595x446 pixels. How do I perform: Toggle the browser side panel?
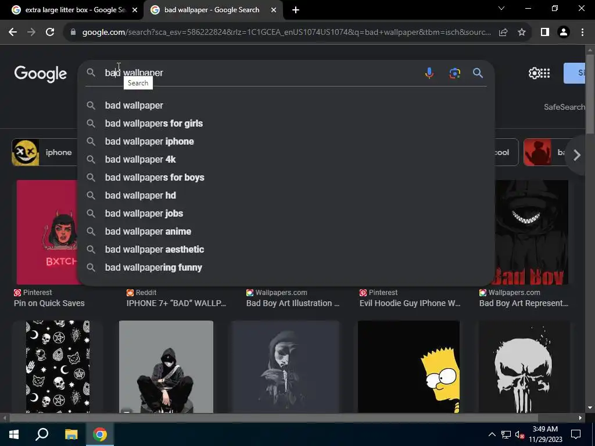(x=545, y=33)
